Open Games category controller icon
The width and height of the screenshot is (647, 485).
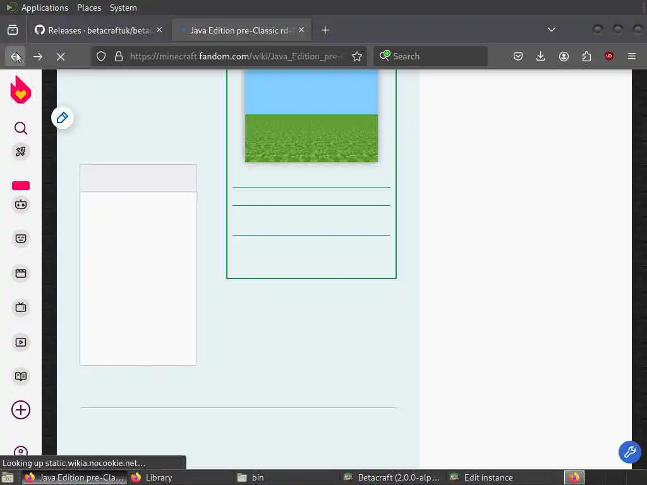click(21, 205)
